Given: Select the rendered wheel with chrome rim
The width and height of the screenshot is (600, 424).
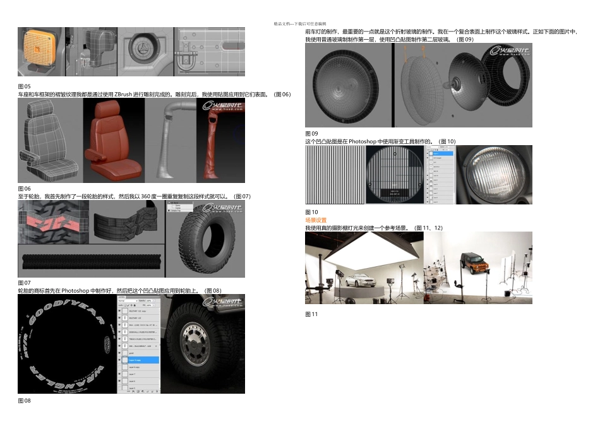Looking at the screenshot, I should (203, 344).
